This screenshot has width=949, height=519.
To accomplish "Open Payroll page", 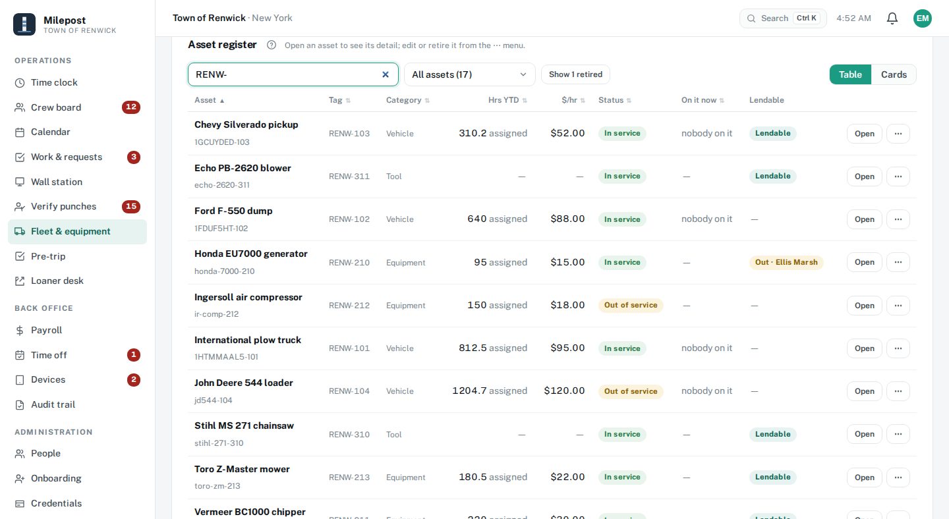I will point(77,330).
